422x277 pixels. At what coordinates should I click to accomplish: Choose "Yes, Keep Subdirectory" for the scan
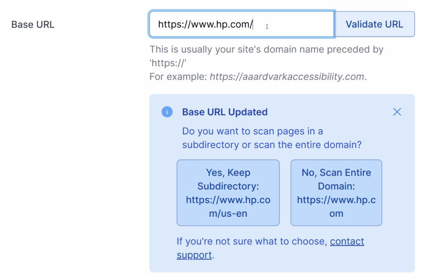[228, 192]
